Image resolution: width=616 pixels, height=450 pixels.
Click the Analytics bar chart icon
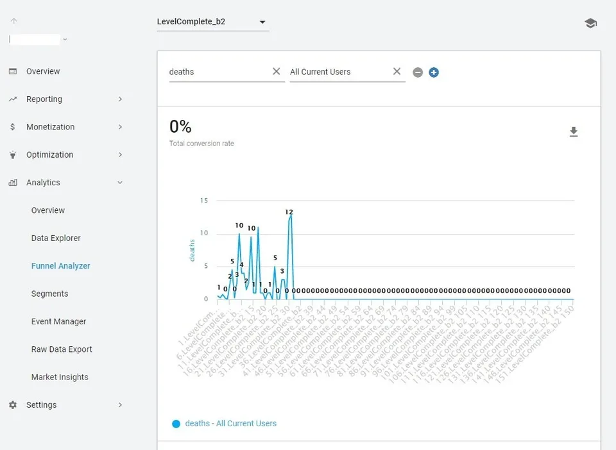tap(13, 183)
